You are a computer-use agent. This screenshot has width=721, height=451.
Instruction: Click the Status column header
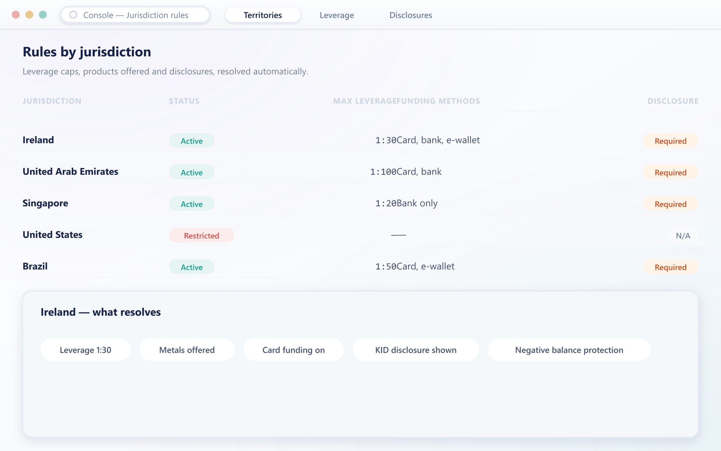point(184,101)
